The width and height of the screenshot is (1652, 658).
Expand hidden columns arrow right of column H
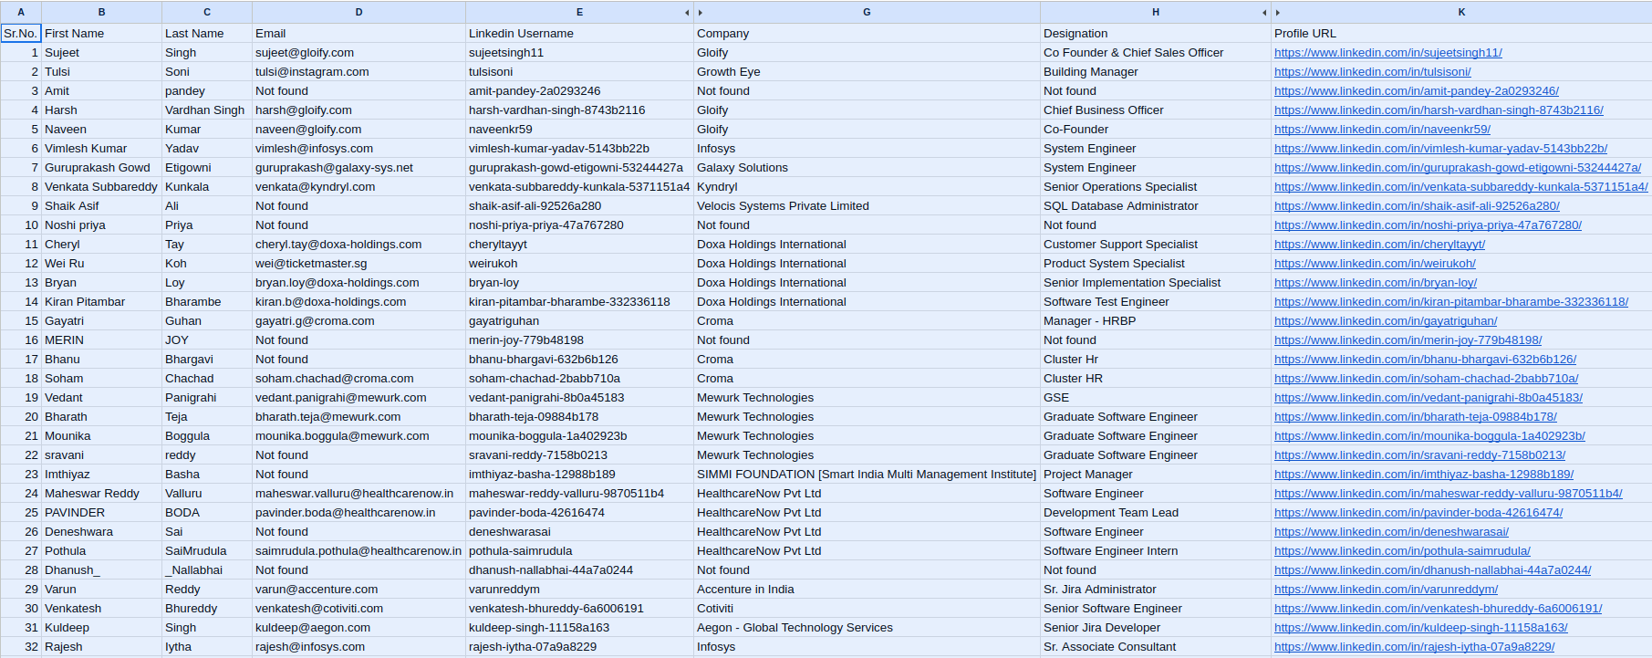point(1264,13)
